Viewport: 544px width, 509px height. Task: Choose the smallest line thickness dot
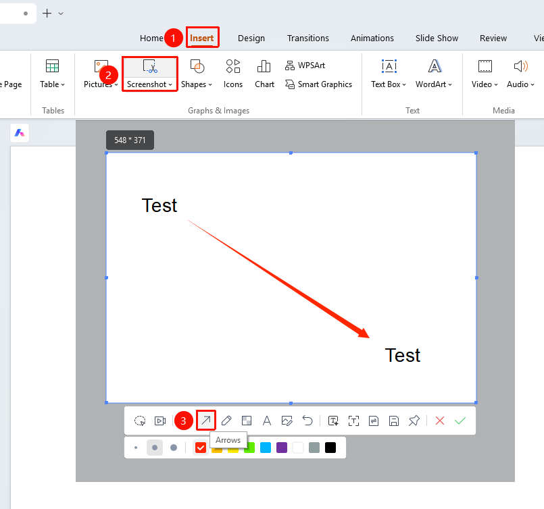coord(136,448)
